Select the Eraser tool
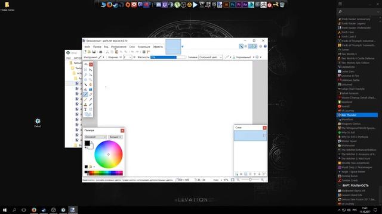The image size is (382, 214). pyautogui.click(x=90, y=95)
